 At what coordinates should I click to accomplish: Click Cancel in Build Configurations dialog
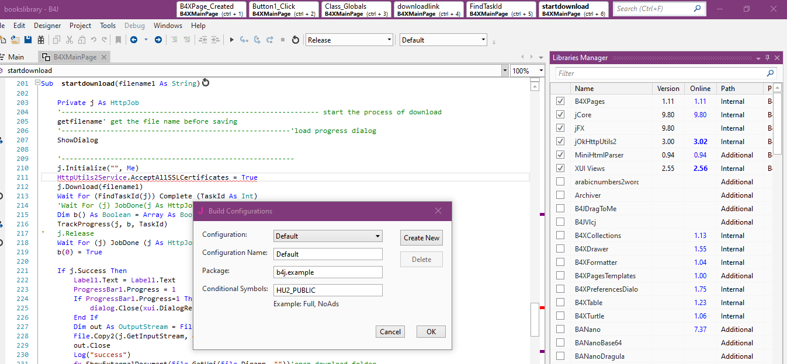click(390, 331)
